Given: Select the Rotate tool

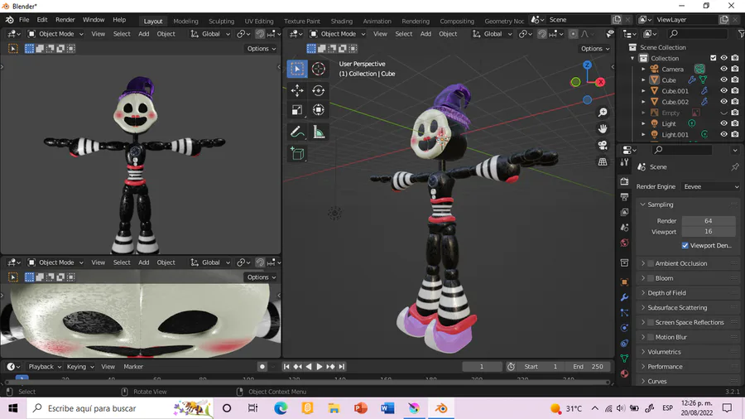Looking at the screenshot, I should tap(319, 90).
